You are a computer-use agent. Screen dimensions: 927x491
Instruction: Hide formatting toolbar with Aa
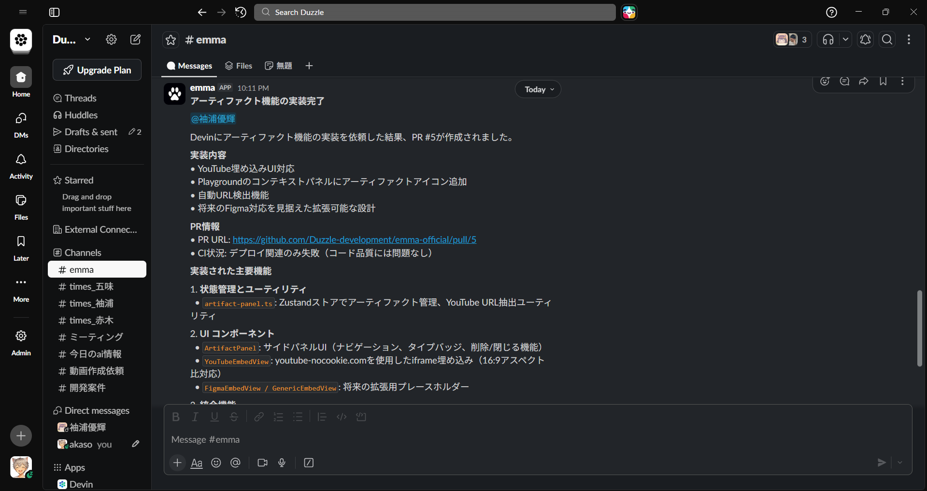tap(197, 463)
